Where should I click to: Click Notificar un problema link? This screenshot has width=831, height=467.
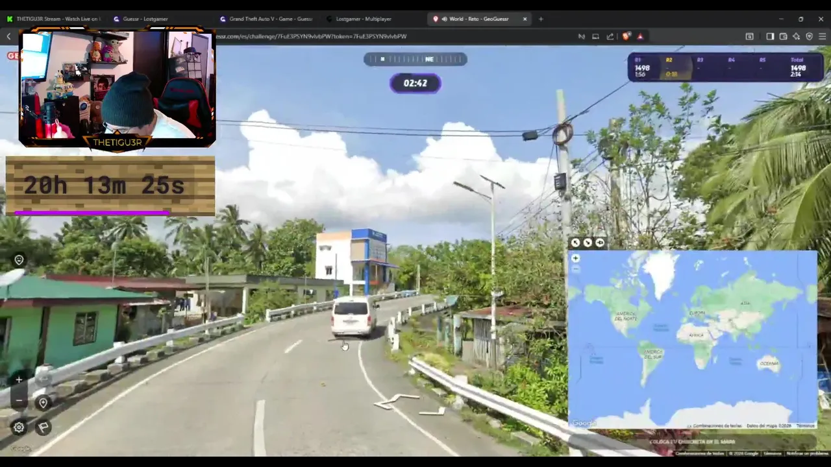tap(808, 453)
